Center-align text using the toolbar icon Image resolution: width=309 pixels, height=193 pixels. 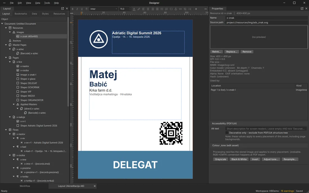coord(148,9)
